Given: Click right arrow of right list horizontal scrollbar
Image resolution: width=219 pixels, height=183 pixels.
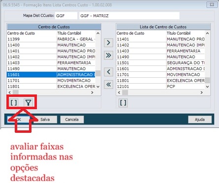Looking at the screenshot, I should [202, 92].
